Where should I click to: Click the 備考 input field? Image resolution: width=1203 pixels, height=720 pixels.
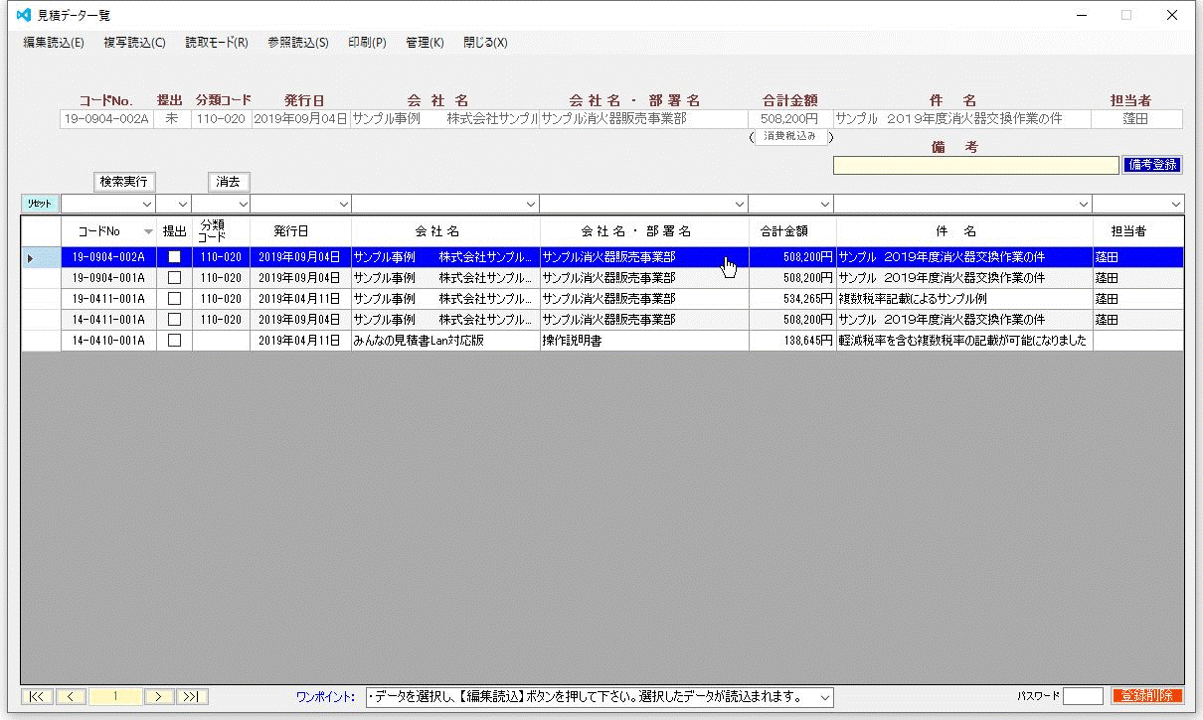[x=976, y=165]
